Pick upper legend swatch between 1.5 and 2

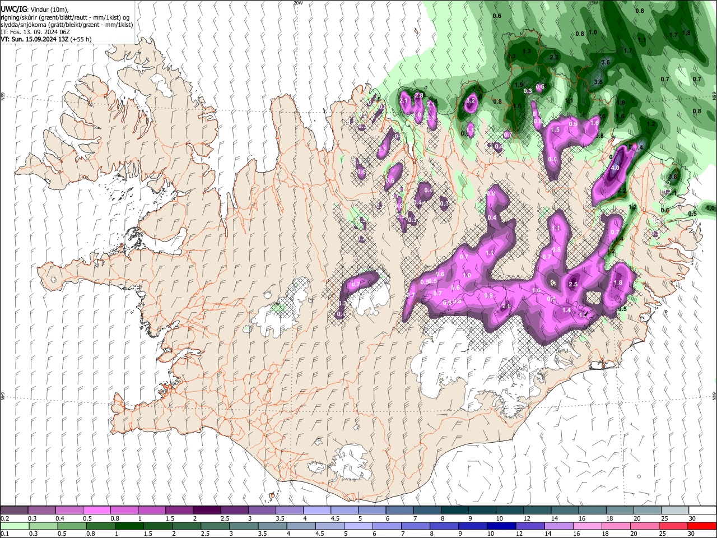click(x=179, y=510)
